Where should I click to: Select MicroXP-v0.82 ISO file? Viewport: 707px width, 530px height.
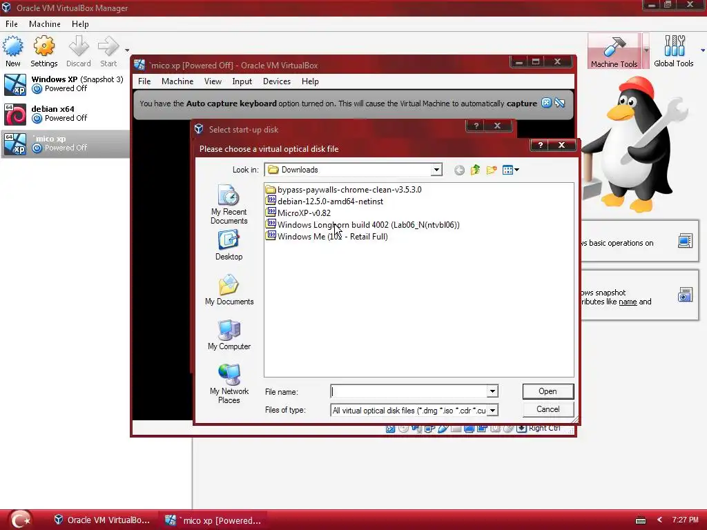[x=298, y=213]
